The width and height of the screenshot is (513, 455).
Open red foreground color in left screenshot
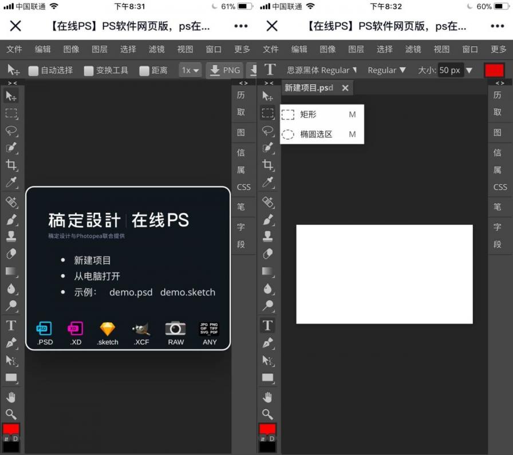coord(11,429)
